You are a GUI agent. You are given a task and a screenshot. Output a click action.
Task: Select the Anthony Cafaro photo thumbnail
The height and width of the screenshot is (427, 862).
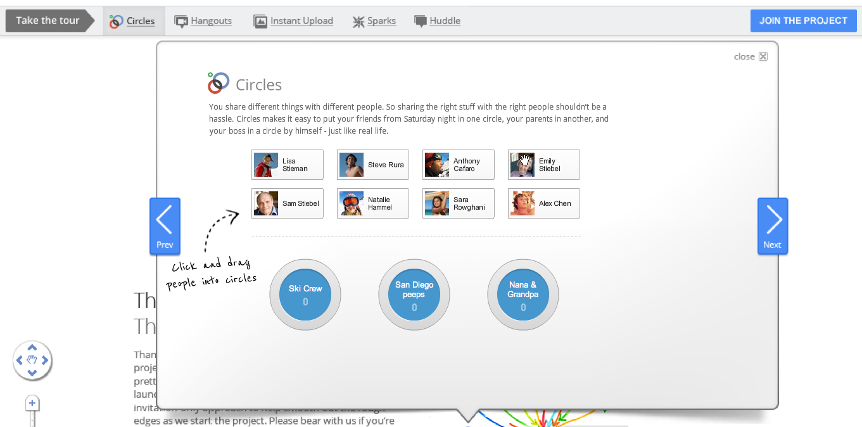point(437,165)
